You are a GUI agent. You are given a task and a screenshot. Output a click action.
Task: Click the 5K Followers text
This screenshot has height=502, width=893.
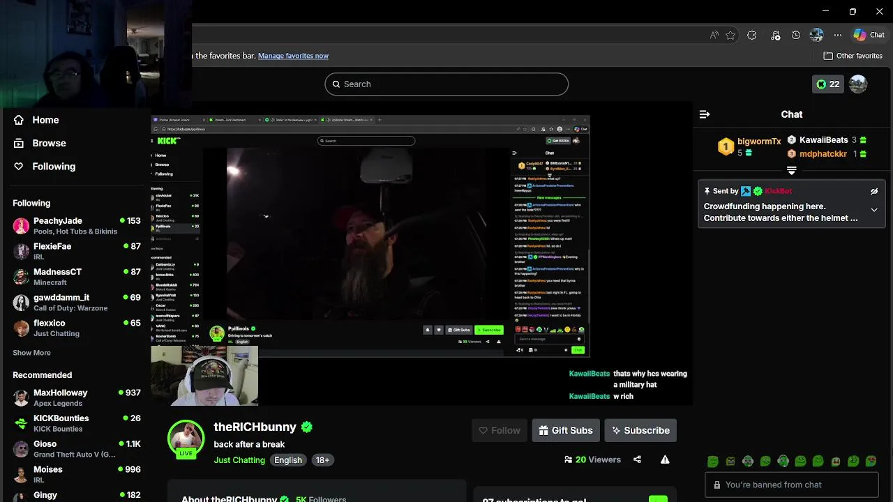pos(321,499)
